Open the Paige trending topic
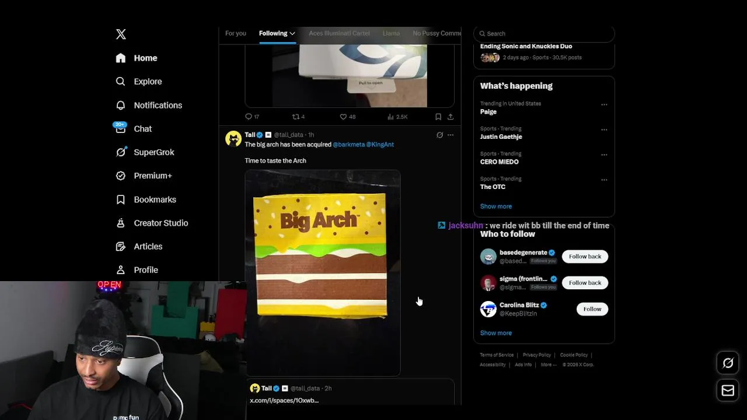 (488, 111)
